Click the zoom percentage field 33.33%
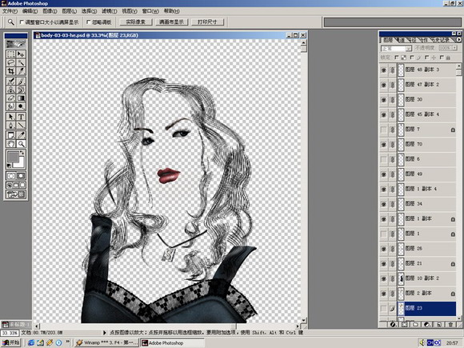The image size is (464, 348). pos(10,333)
